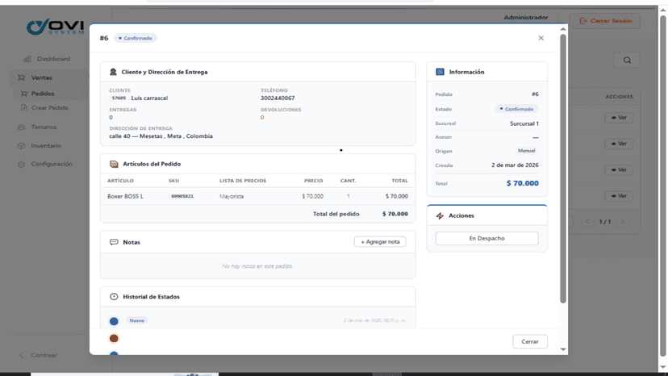Close the order #6 dialog with X

pos(541,38)
